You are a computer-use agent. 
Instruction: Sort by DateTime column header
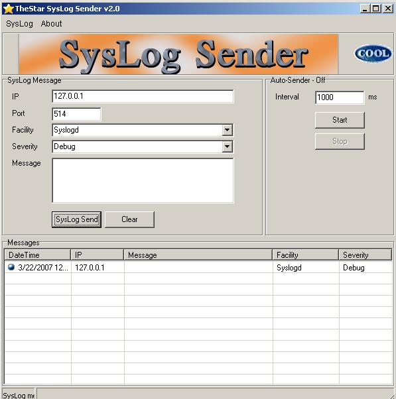(37, 255)
